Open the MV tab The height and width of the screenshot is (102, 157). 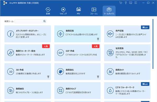78,11
